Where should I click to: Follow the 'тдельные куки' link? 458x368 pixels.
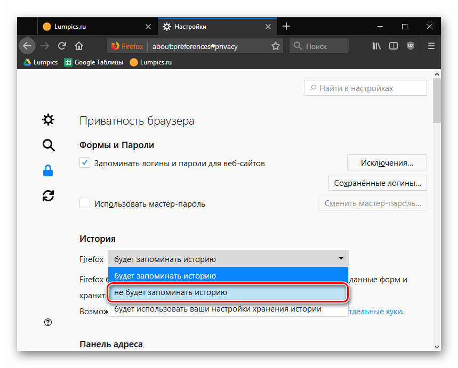[x=375, y=312]
